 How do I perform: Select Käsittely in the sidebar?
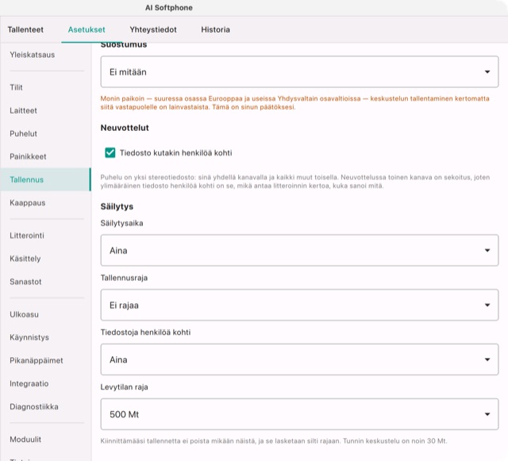point(45,259)
